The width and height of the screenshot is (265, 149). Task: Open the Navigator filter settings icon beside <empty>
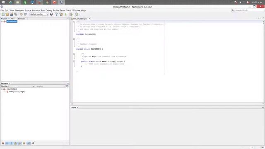tap(67, 86)
